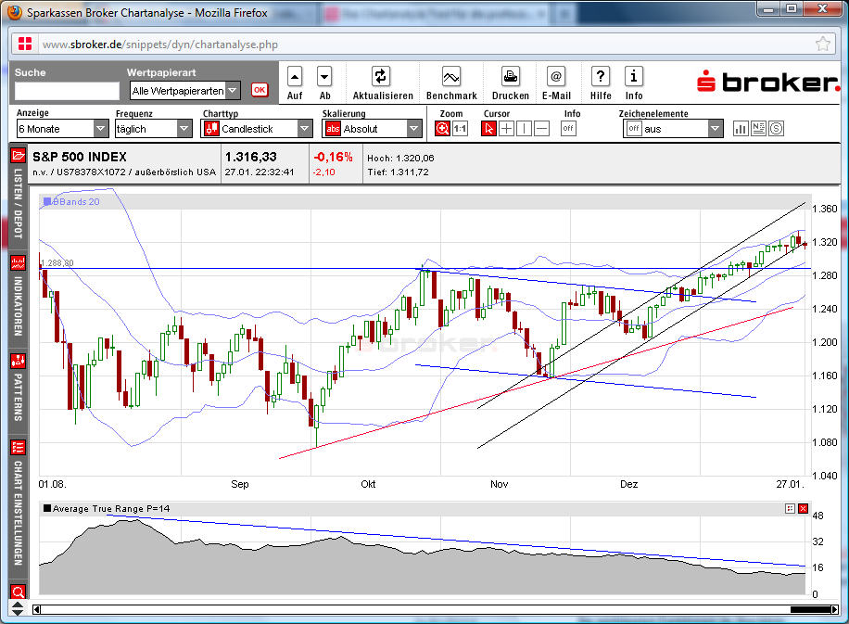Click the -0,16% change value

coord(333,157)
